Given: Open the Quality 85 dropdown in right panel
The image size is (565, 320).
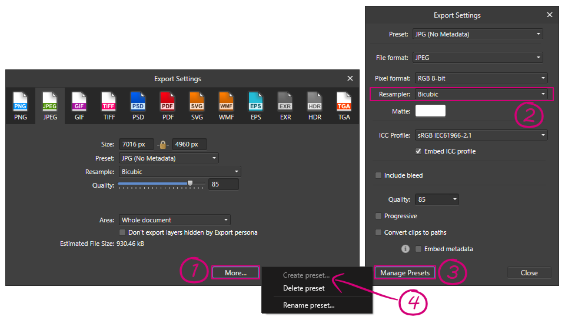Looking at the screenshot, I should click(x=437, y=199).
